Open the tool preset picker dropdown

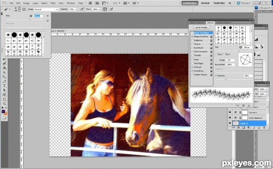coord(10,9)
